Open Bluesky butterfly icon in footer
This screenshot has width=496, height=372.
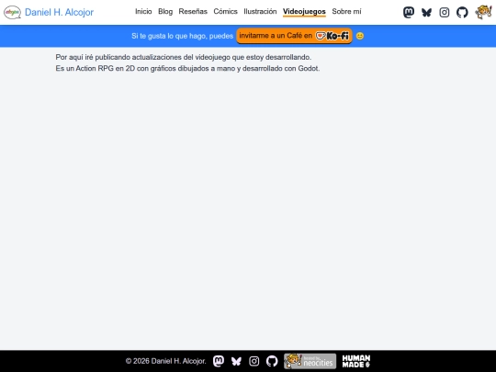coord(236,361)
